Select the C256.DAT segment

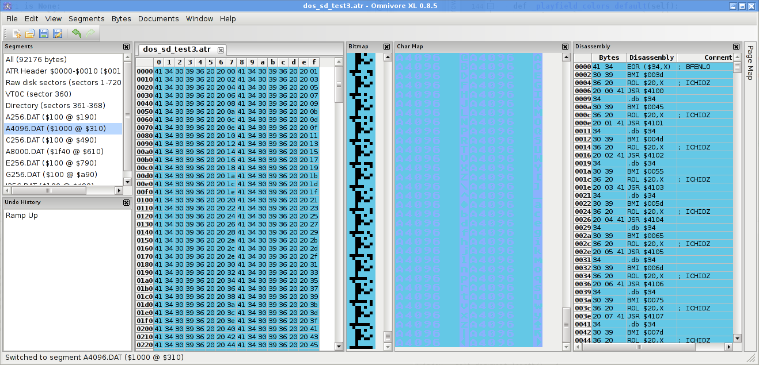tap(63, 140)
